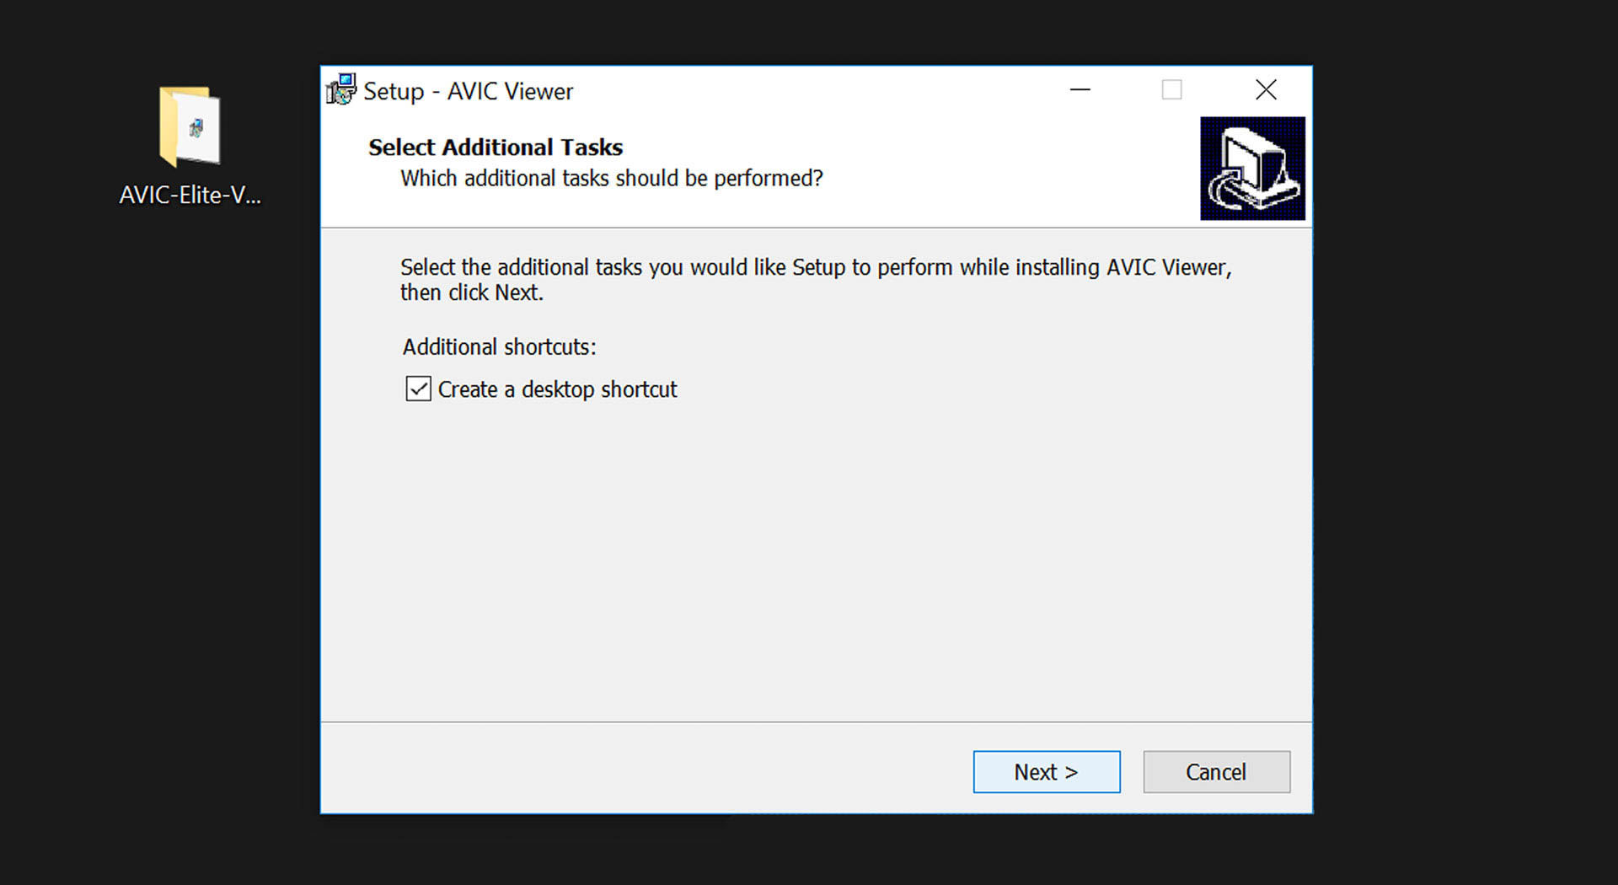
Task: Click the 'Setup - AVIC Viewer' title text
Action: [468, 91]
